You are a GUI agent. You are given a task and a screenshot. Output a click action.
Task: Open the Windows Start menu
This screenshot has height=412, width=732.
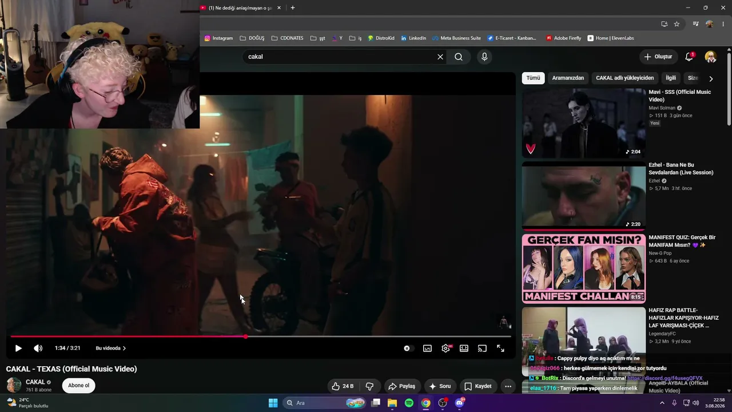pos(273,403)
